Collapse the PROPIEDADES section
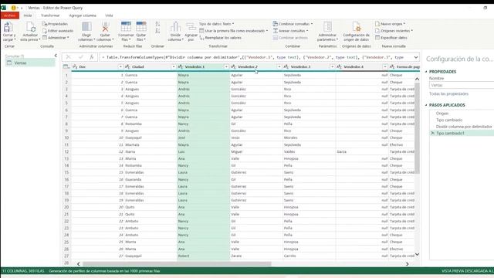The width and height of the screenshot is (494, 278). click(426, 72)
